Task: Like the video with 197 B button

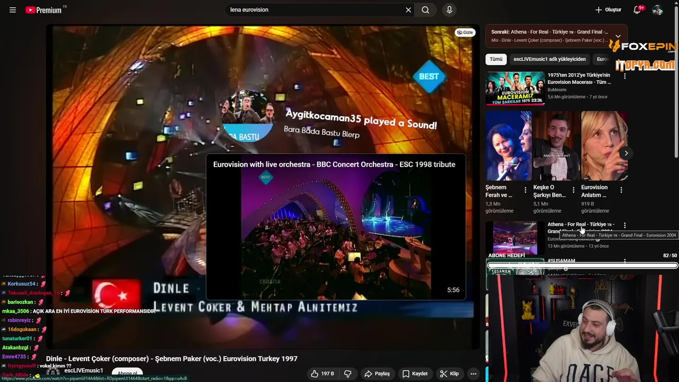Action: click(x=323, y=374)
